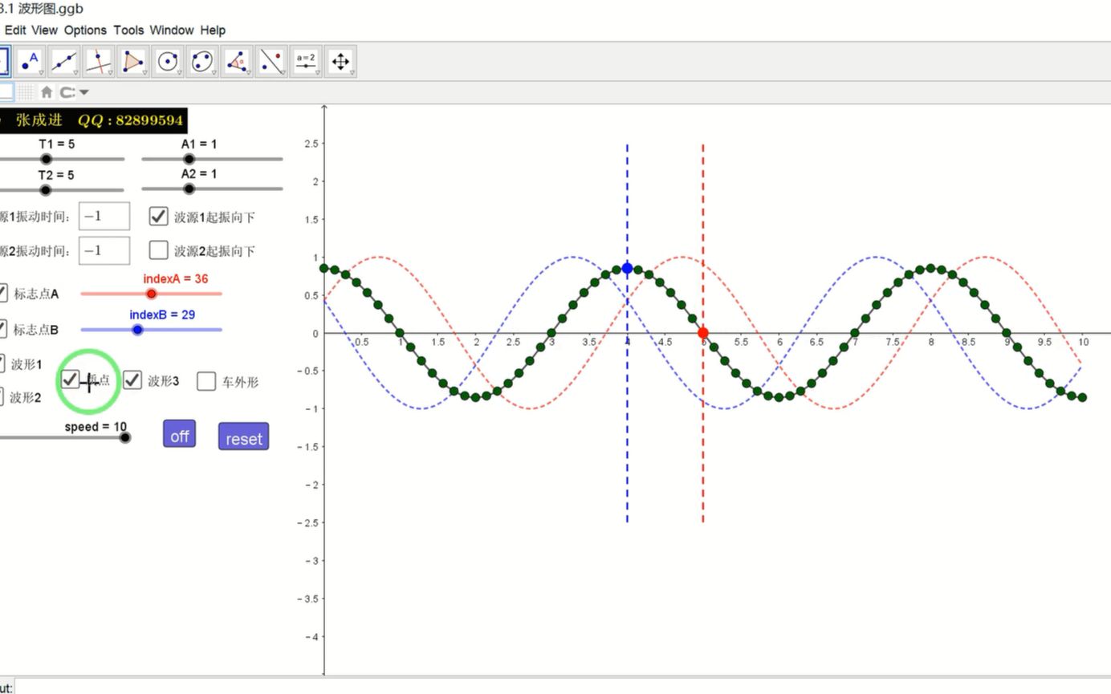The image size is (1111, 694).
Task: Click the blue indexB = 29 slider handle
Action: (x=137, y=330)
